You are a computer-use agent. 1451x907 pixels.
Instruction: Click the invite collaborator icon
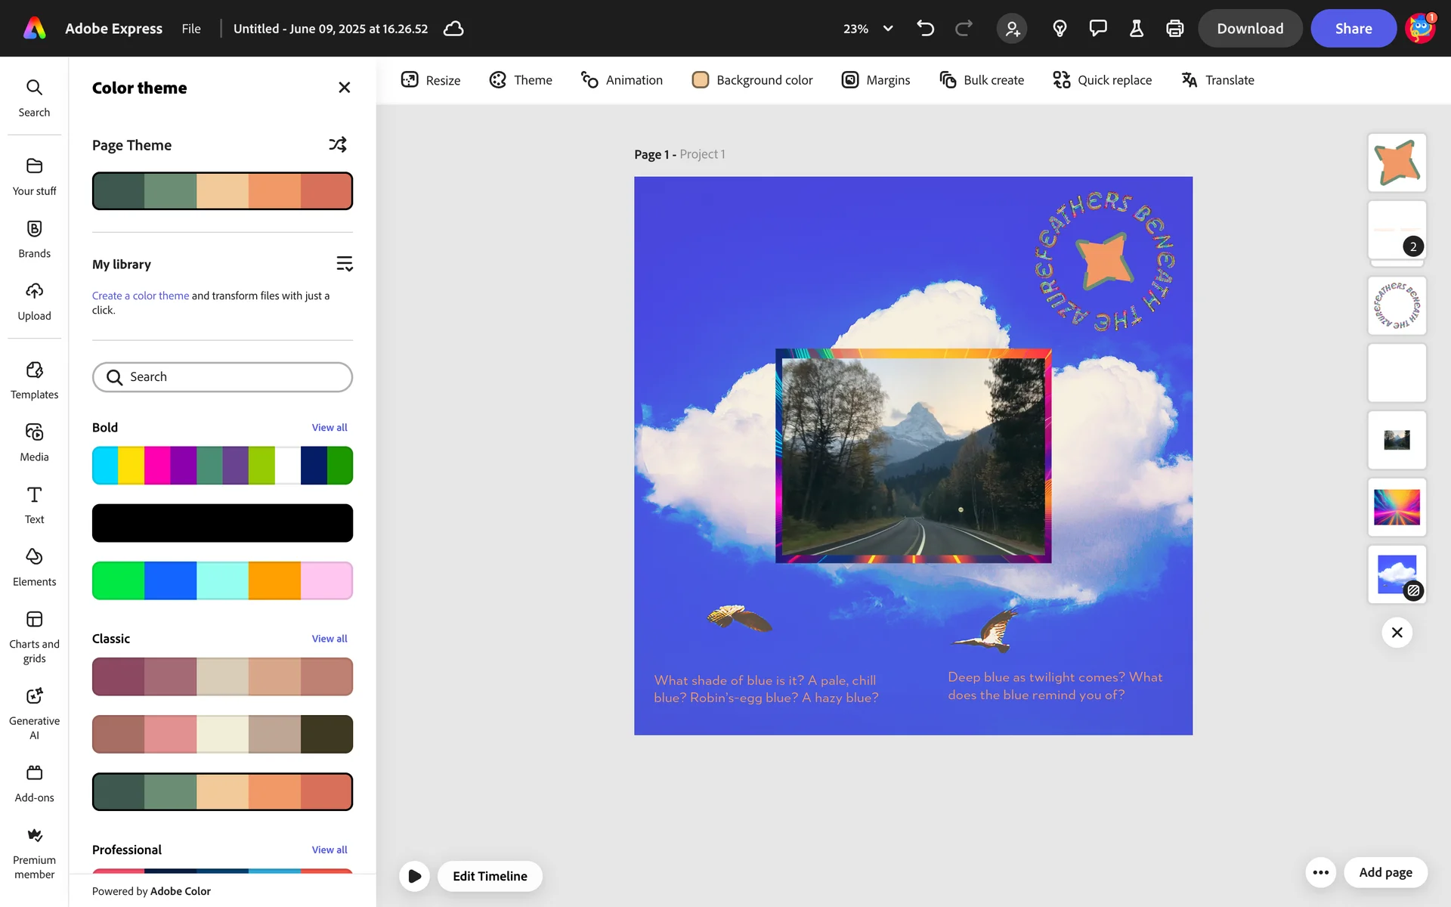(1012, 29)
